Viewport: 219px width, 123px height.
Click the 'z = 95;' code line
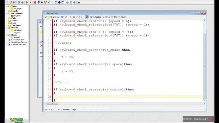point(68,57)
